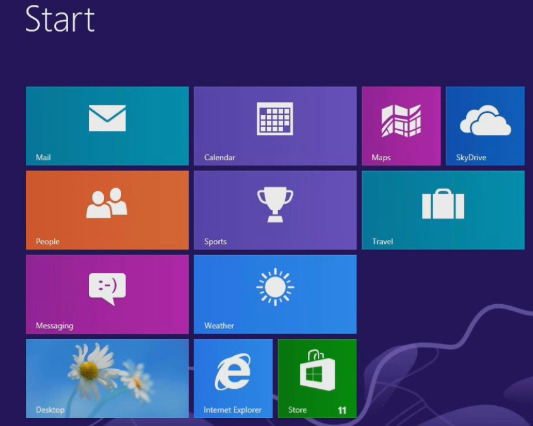Launch the Sports trophy tile
This screenshot has width=533, height=426.
coord(275,210)
